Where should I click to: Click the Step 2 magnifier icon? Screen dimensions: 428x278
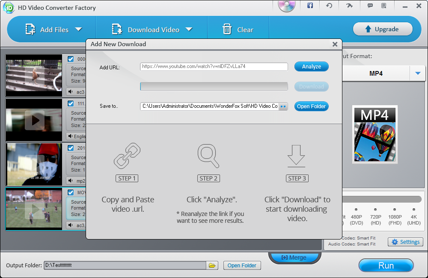point(208,156)
